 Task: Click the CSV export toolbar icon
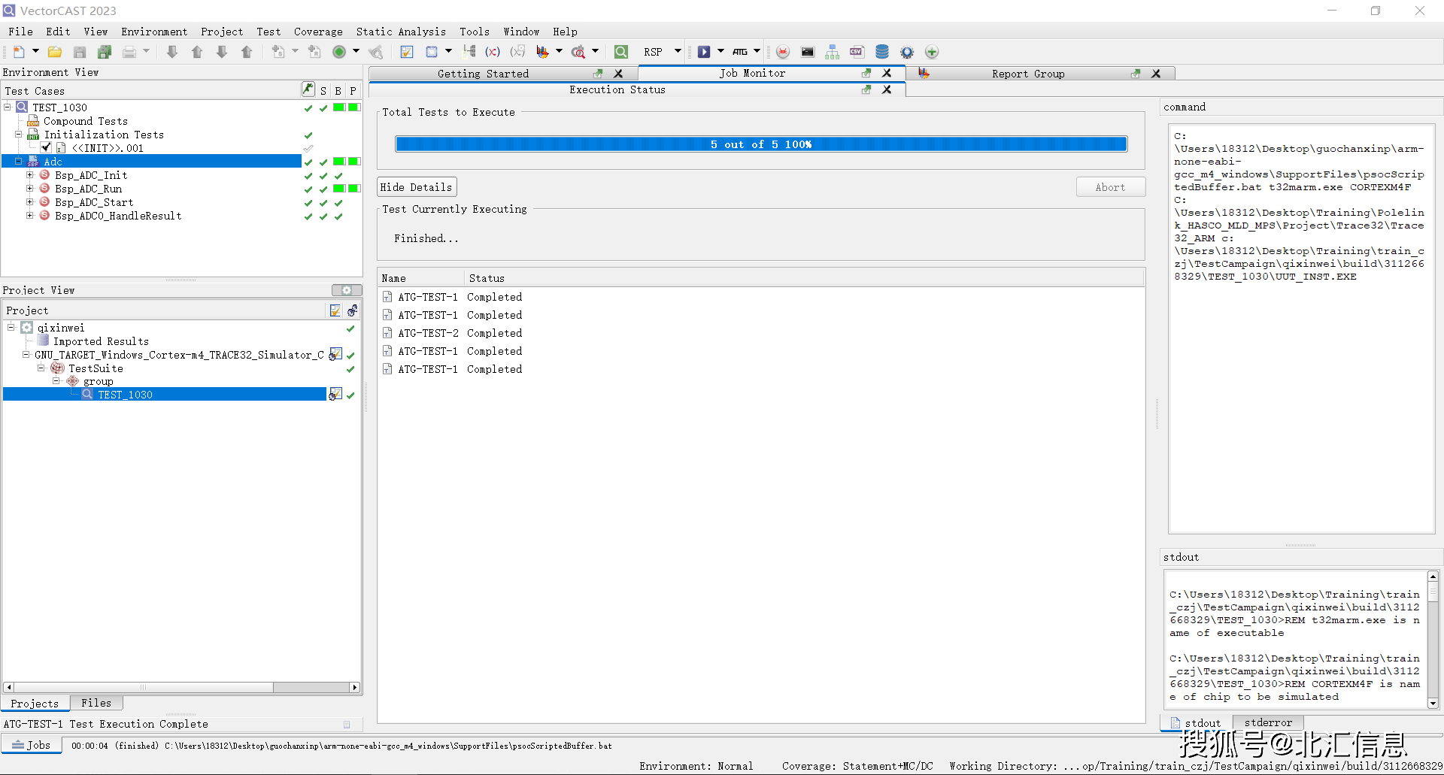(857, 52)
